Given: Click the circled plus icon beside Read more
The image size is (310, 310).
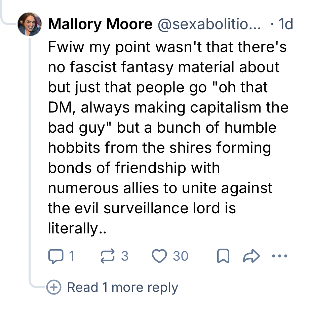Looking at the screenshot, I should pyautogui.click(x=54, y=287).
